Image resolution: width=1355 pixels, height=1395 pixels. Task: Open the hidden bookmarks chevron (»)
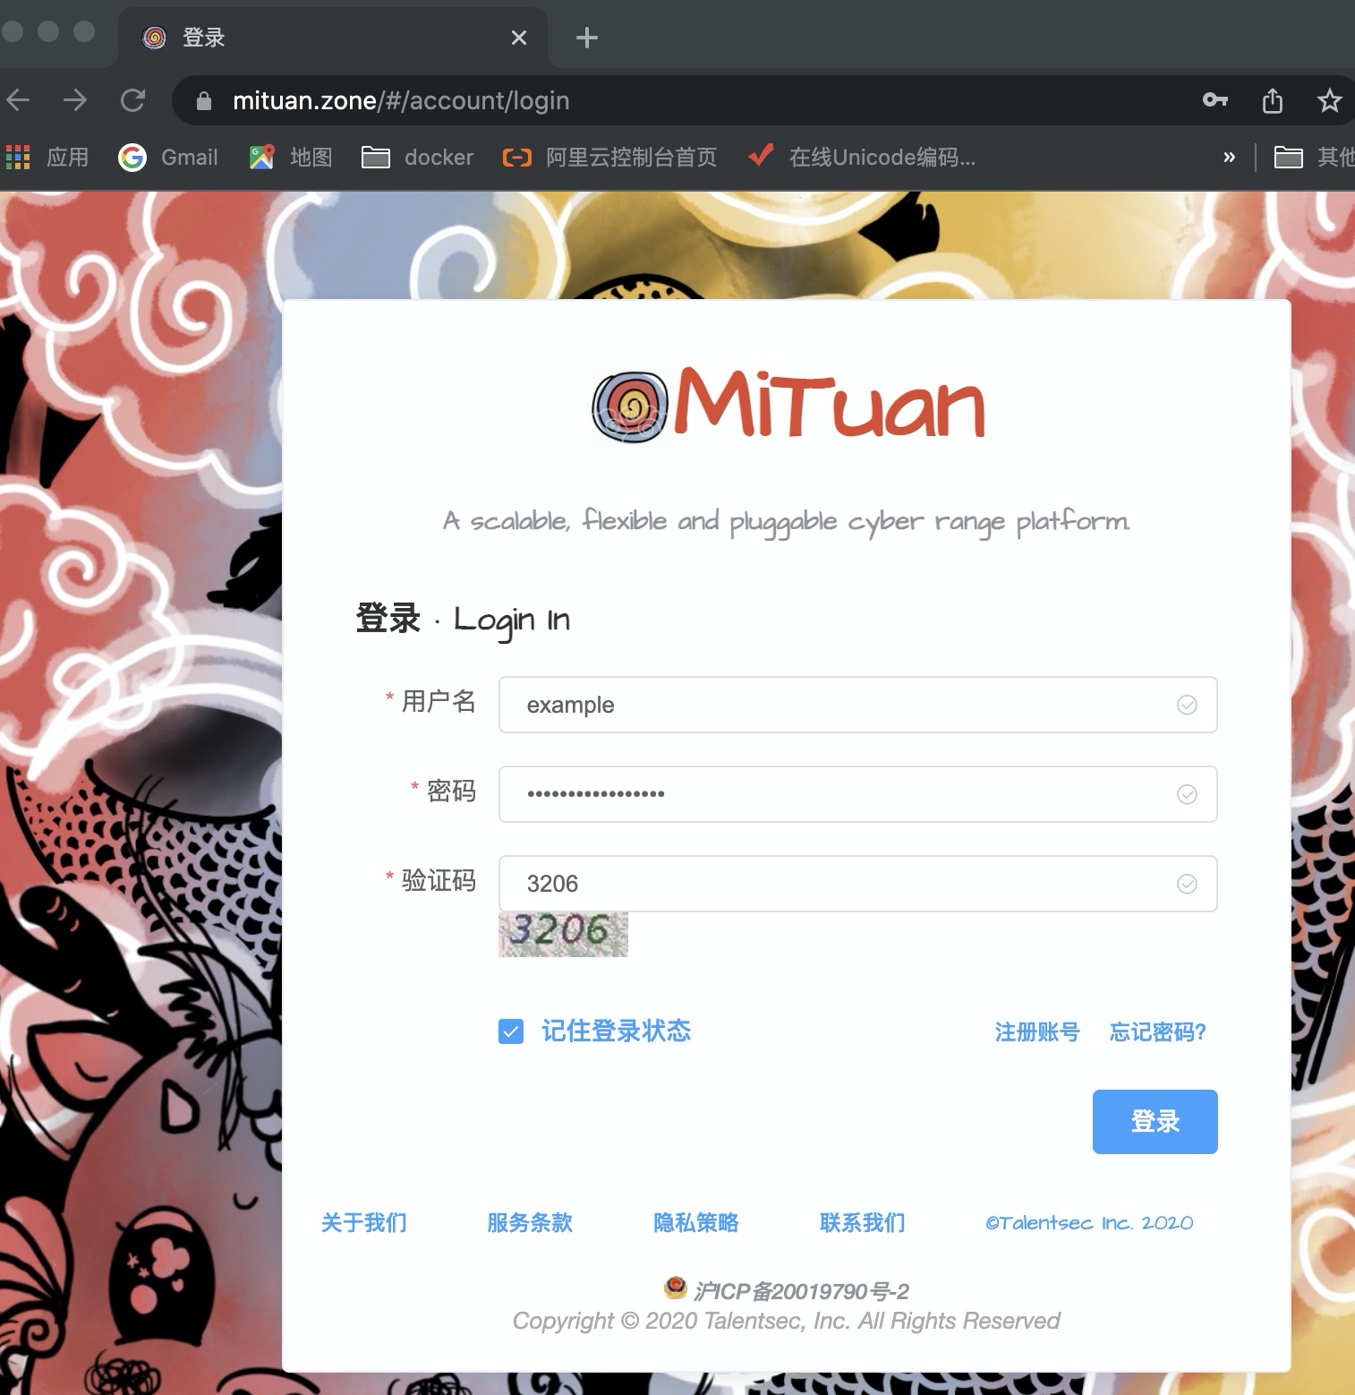1229,157
